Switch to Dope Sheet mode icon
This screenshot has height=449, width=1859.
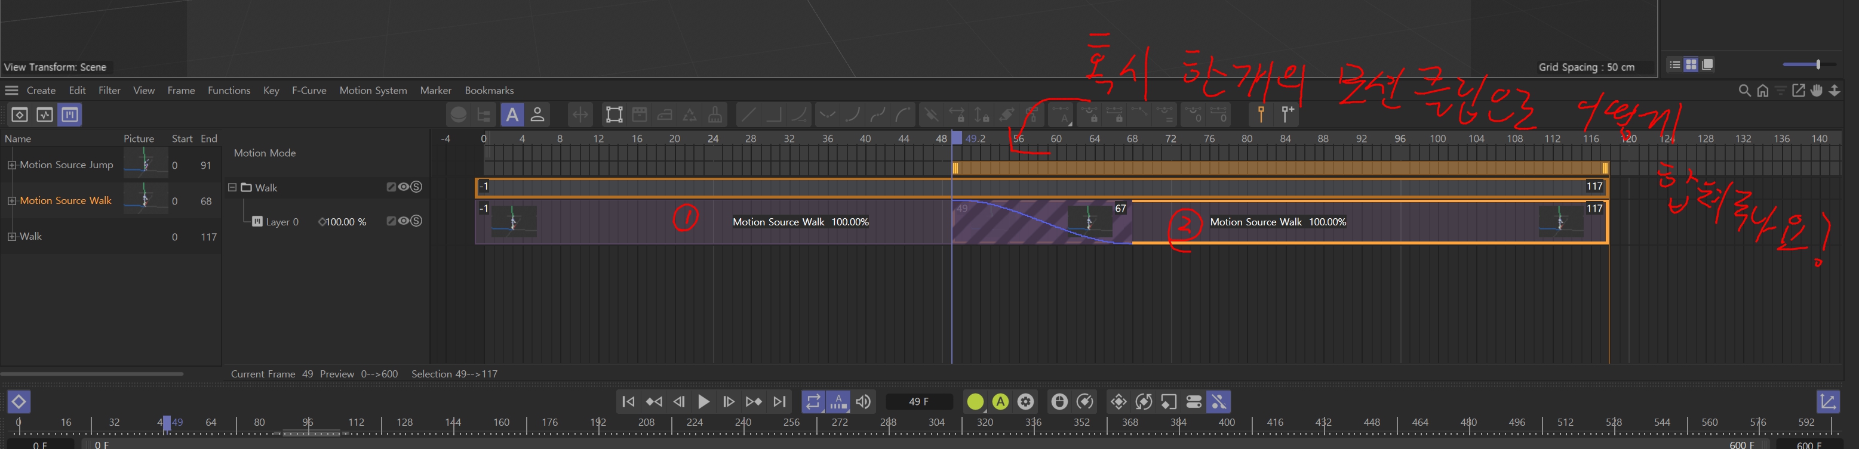pos(20,114)
